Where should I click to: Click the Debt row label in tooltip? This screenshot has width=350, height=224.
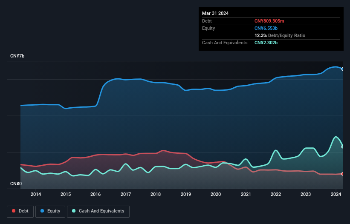click(207, 21)
